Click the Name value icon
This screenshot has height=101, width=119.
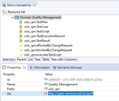tap(46, 84)
